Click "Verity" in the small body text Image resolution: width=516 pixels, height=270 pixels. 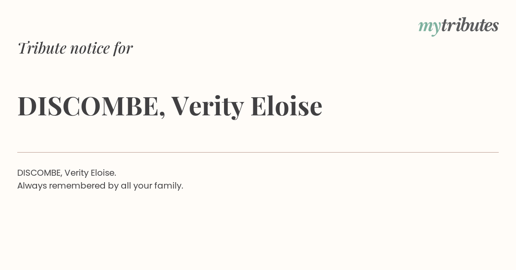[76, 173]
